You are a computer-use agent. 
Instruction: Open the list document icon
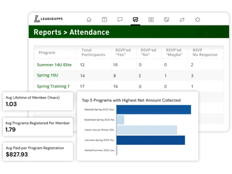[151, 19]
